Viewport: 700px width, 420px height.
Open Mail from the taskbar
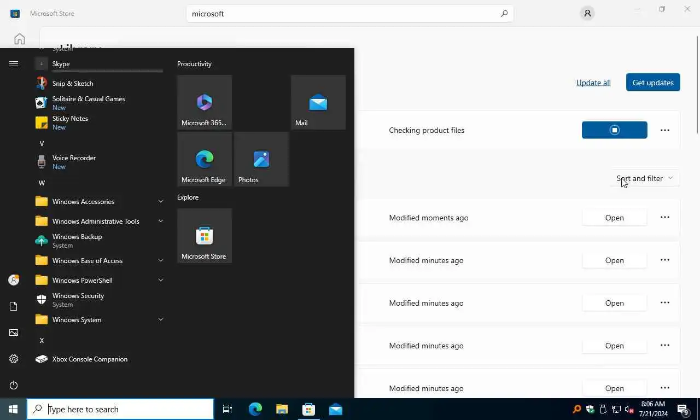pyautogui.click(x=336, y=409)
